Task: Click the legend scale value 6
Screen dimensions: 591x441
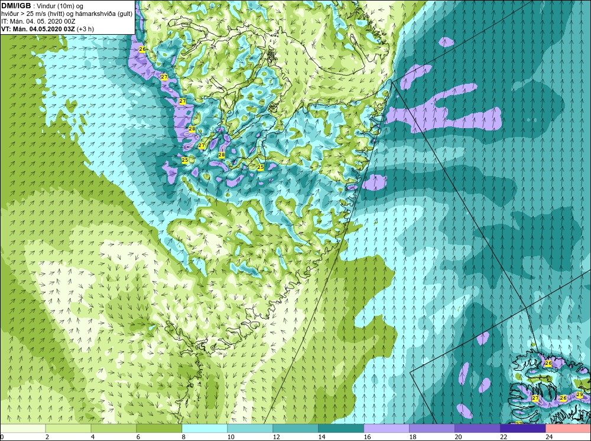Action: pyautogui.click(x=138, y=437)
